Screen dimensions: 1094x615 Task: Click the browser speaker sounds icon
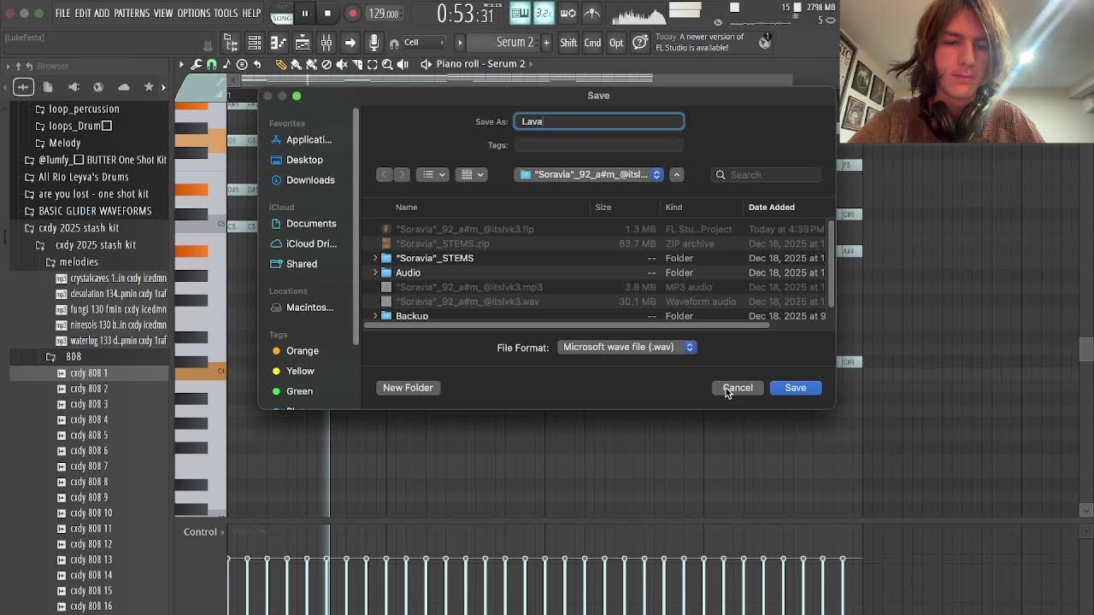[74, 86]
